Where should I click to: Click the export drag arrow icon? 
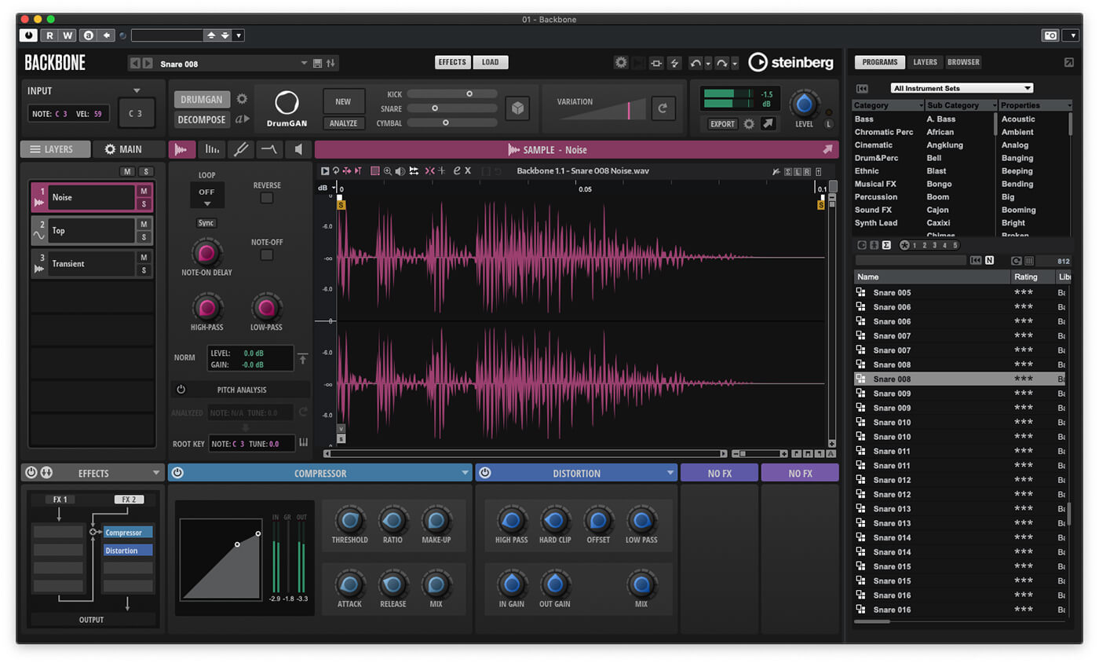[767, 123]
